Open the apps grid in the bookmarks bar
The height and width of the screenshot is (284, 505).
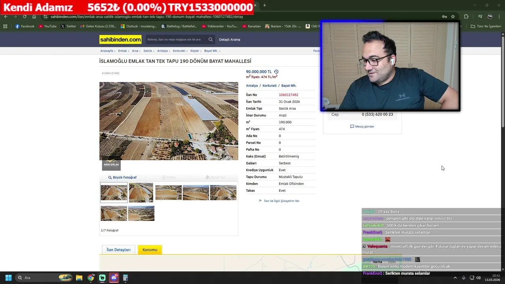[5, 26]
